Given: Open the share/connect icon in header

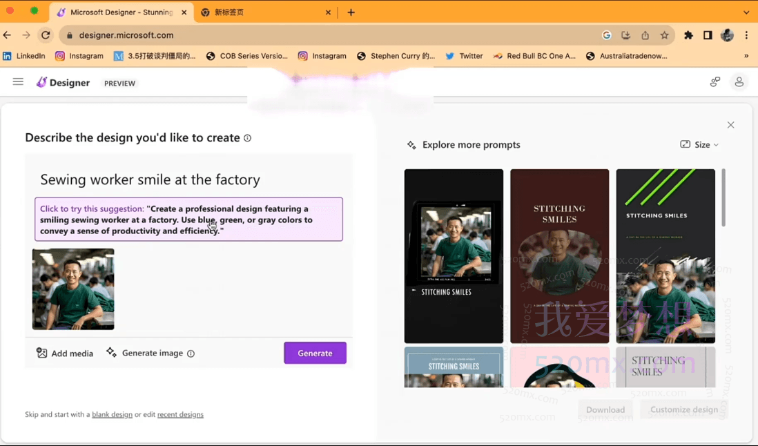Looking at the screenshot, I should pyautogui.click(x=715, y=82).
